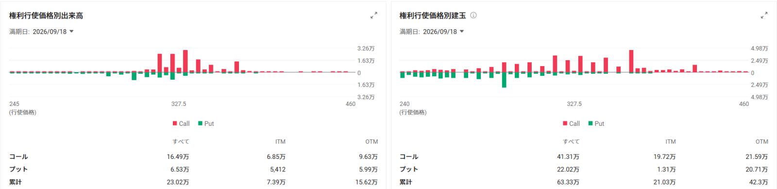Click the 245 strike price axis label
This screenshot has height=189, width=777.
15,104
